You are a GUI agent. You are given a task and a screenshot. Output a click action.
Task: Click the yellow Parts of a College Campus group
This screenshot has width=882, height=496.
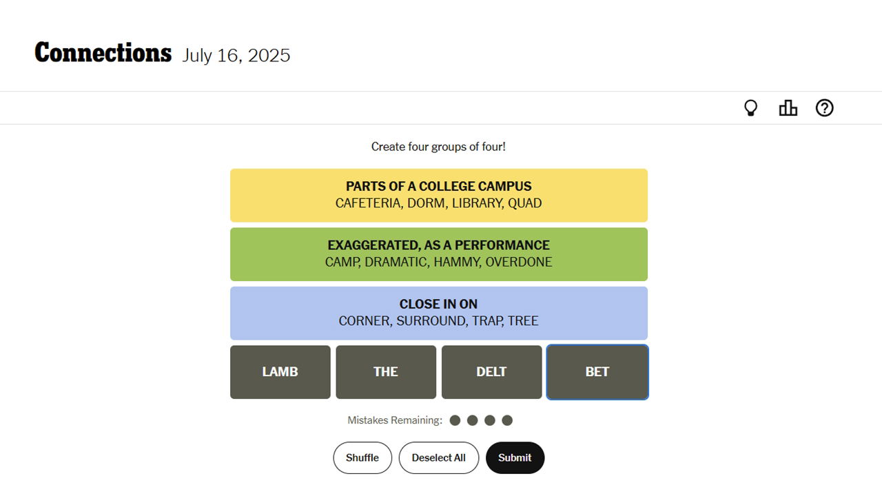pos(439,195)
